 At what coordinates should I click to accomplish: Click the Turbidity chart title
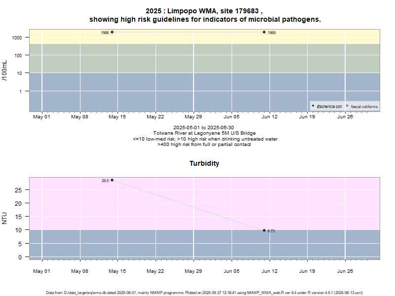click(x=204, y=163)
